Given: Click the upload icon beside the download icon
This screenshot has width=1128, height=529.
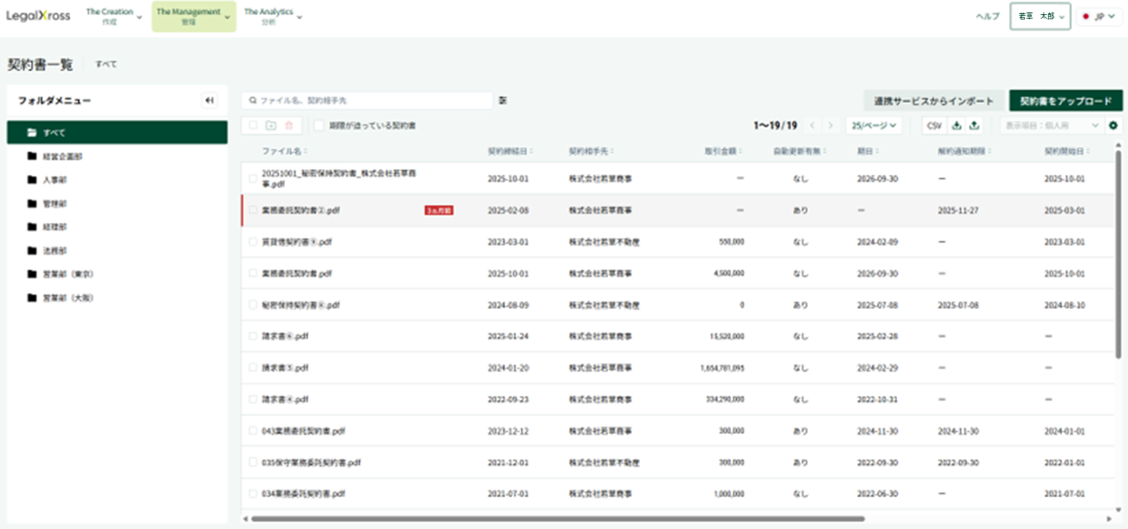Looking at the screenshot, I should coord(974,126).
